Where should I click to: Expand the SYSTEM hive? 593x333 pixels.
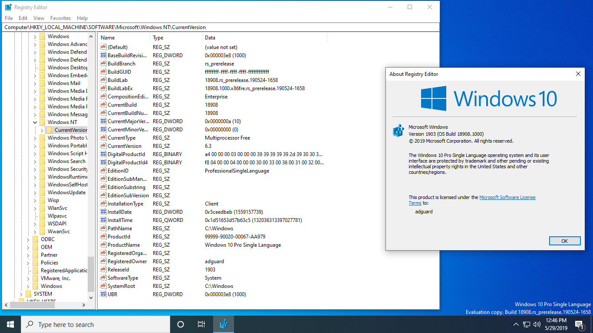21,294
